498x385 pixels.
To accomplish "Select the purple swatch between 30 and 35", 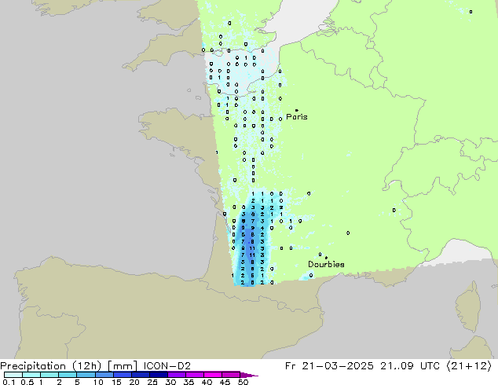I will point(177,375).
